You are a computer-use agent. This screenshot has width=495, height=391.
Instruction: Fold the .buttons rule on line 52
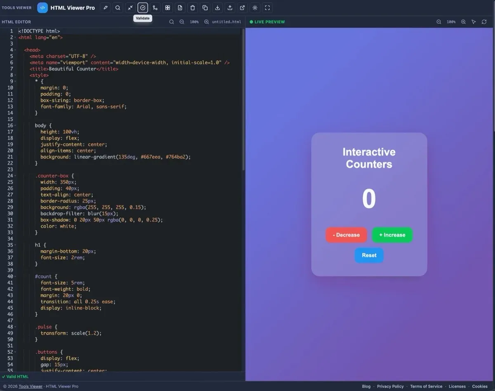(16, 352)
